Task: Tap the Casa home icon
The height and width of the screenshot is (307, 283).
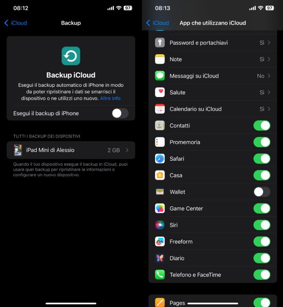Action: point(160,175)
